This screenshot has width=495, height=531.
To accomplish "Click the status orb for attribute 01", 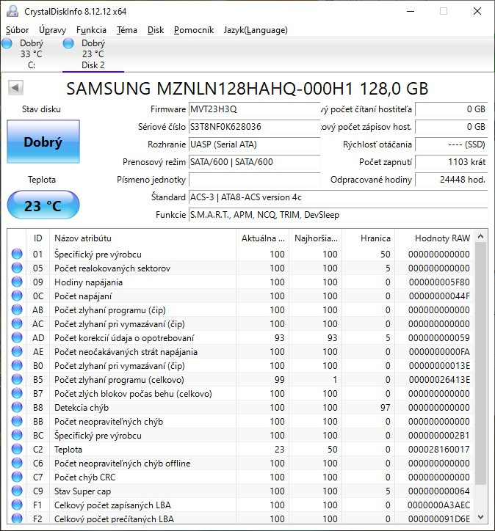I will pos(17,254).
